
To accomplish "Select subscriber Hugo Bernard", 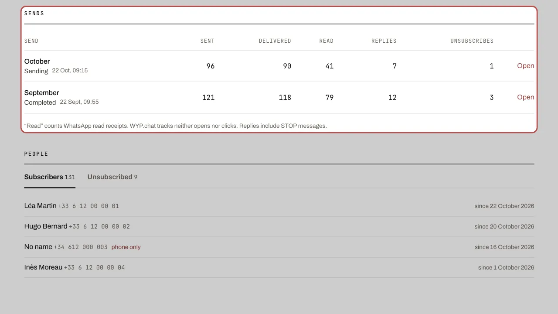I will 279,226.
